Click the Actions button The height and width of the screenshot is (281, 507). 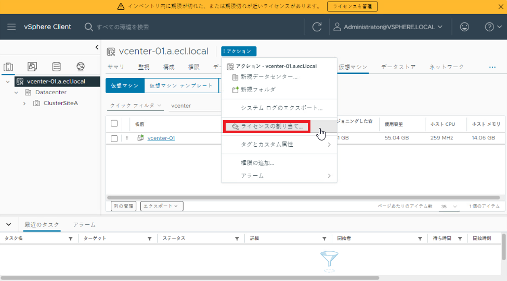pos(239,51)
